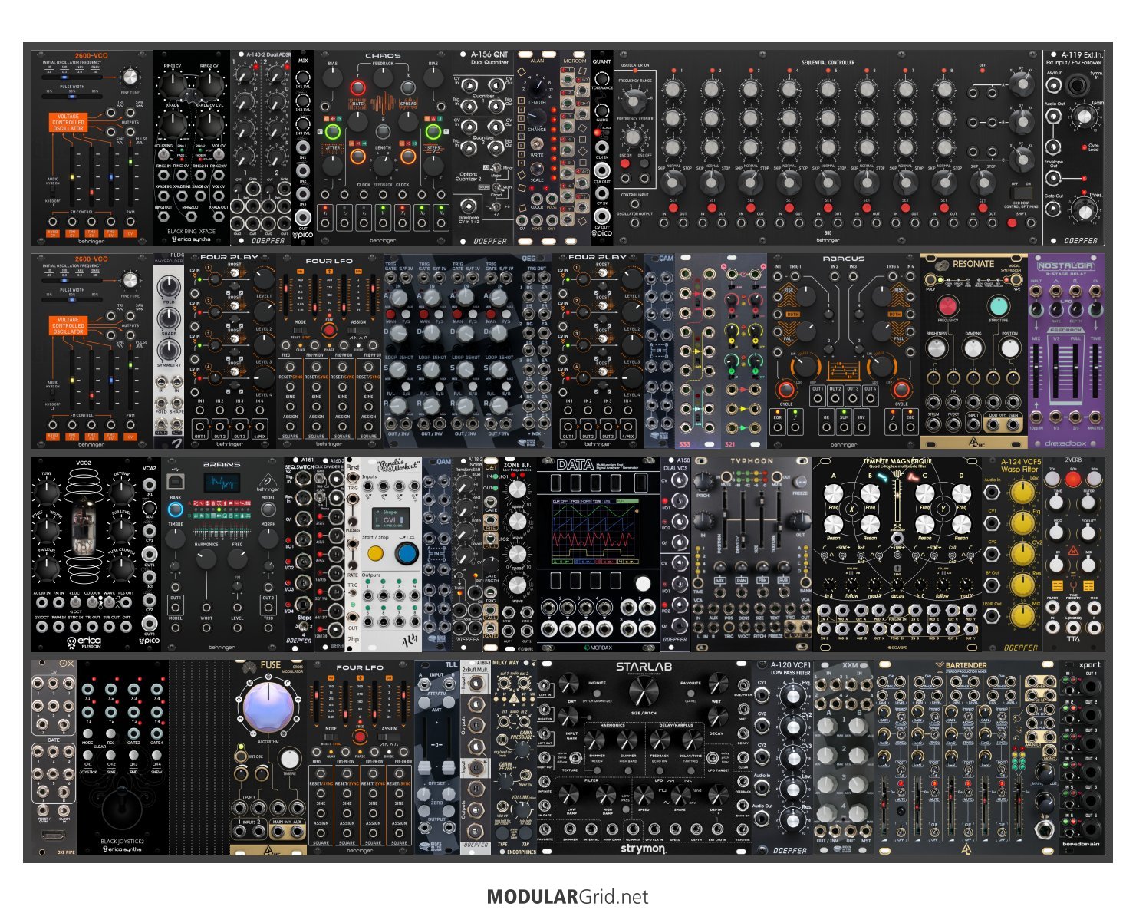Viewport: 1136px width, 913px height.
Task: Click the MST jack on XXM
Action: [866, 830]
